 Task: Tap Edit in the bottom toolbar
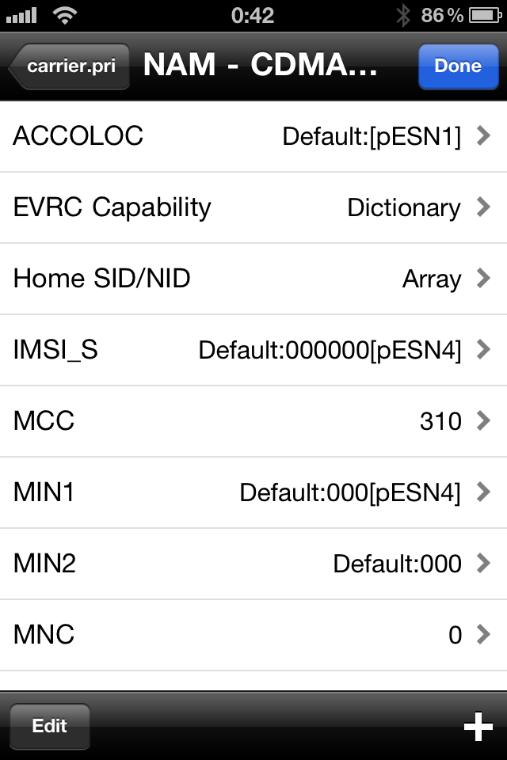coord(49,726)
